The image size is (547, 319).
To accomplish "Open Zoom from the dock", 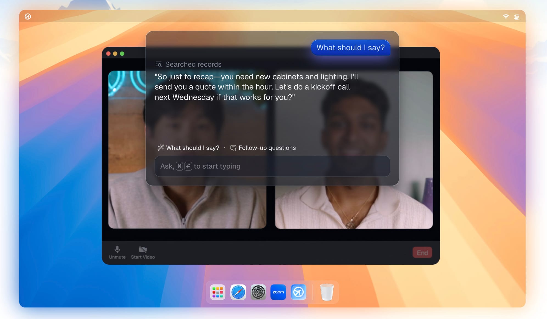I will tap(278, 292).
